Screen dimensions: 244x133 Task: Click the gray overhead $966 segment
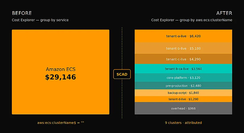183,108
